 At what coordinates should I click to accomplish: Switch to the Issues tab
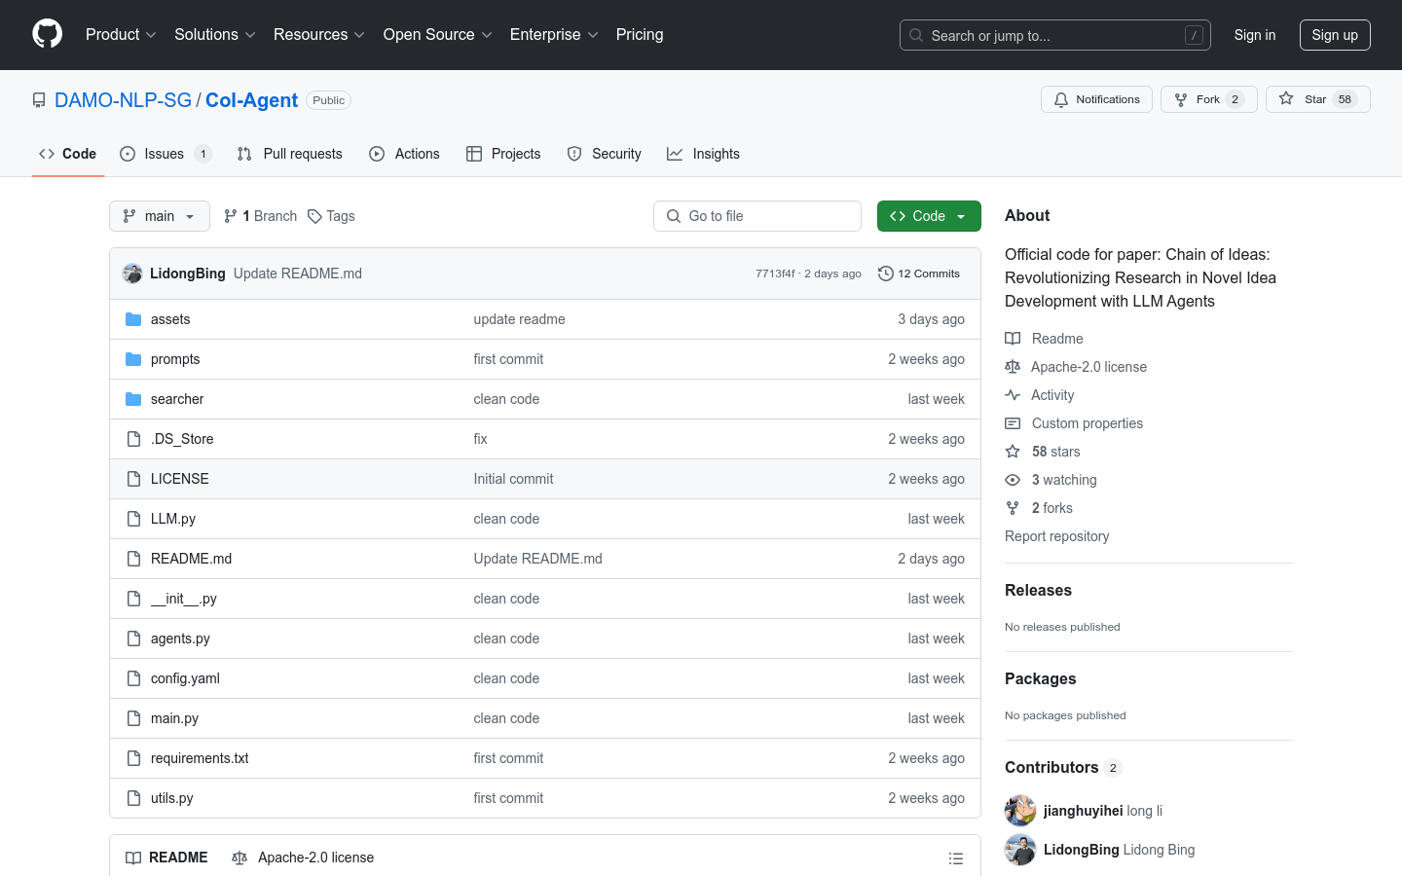point(166,154)
